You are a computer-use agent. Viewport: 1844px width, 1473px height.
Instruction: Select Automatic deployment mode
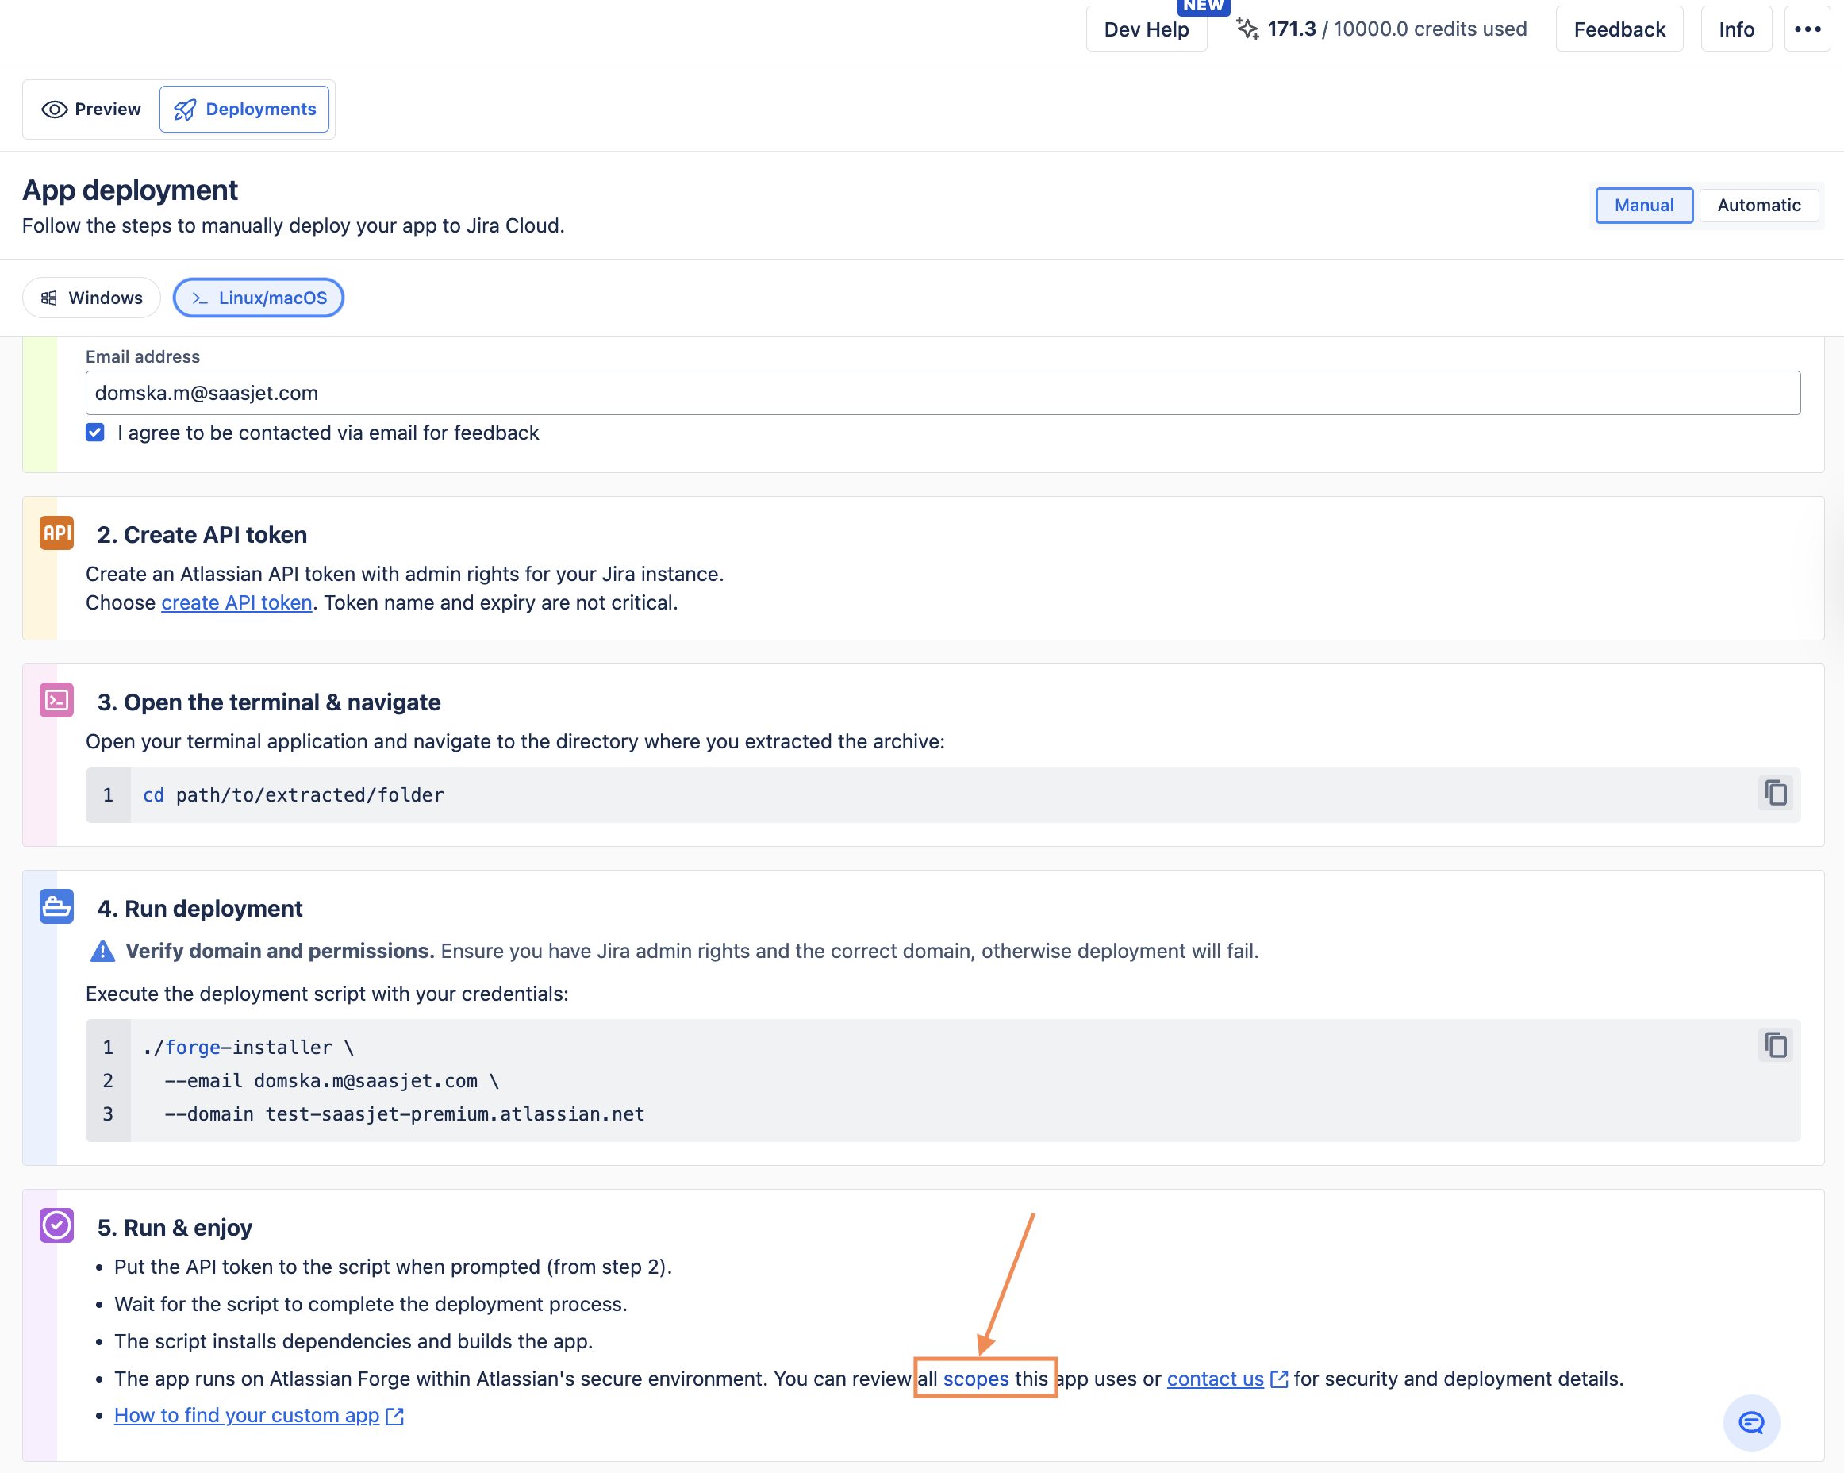click(1758, 206)
